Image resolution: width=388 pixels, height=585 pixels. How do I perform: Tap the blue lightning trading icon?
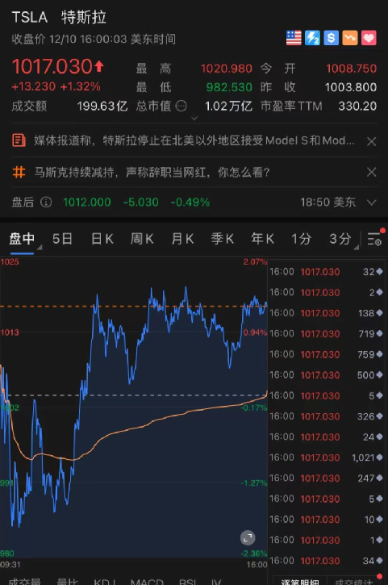click(312, 38)
